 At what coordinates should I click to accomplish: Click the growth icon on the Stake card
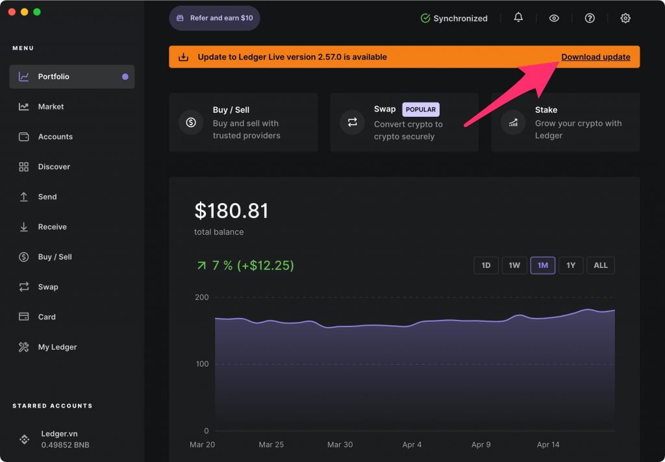pos(513,123)
